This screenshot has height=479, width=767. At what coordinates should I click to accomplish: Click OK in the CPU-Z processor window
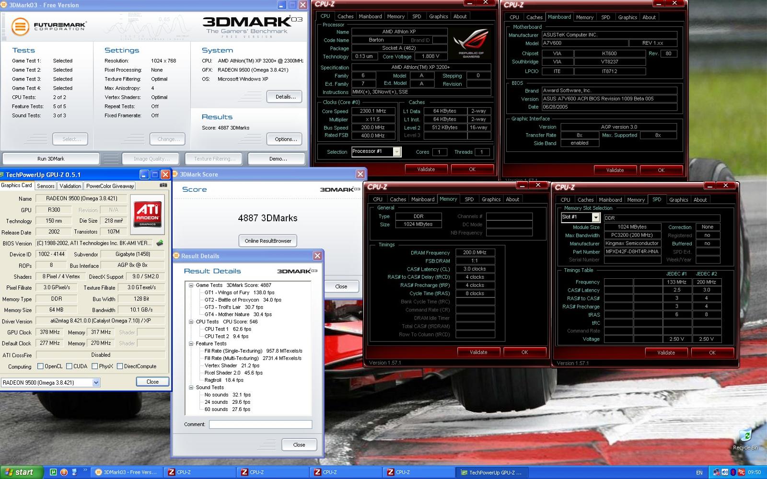pos(472,169)
